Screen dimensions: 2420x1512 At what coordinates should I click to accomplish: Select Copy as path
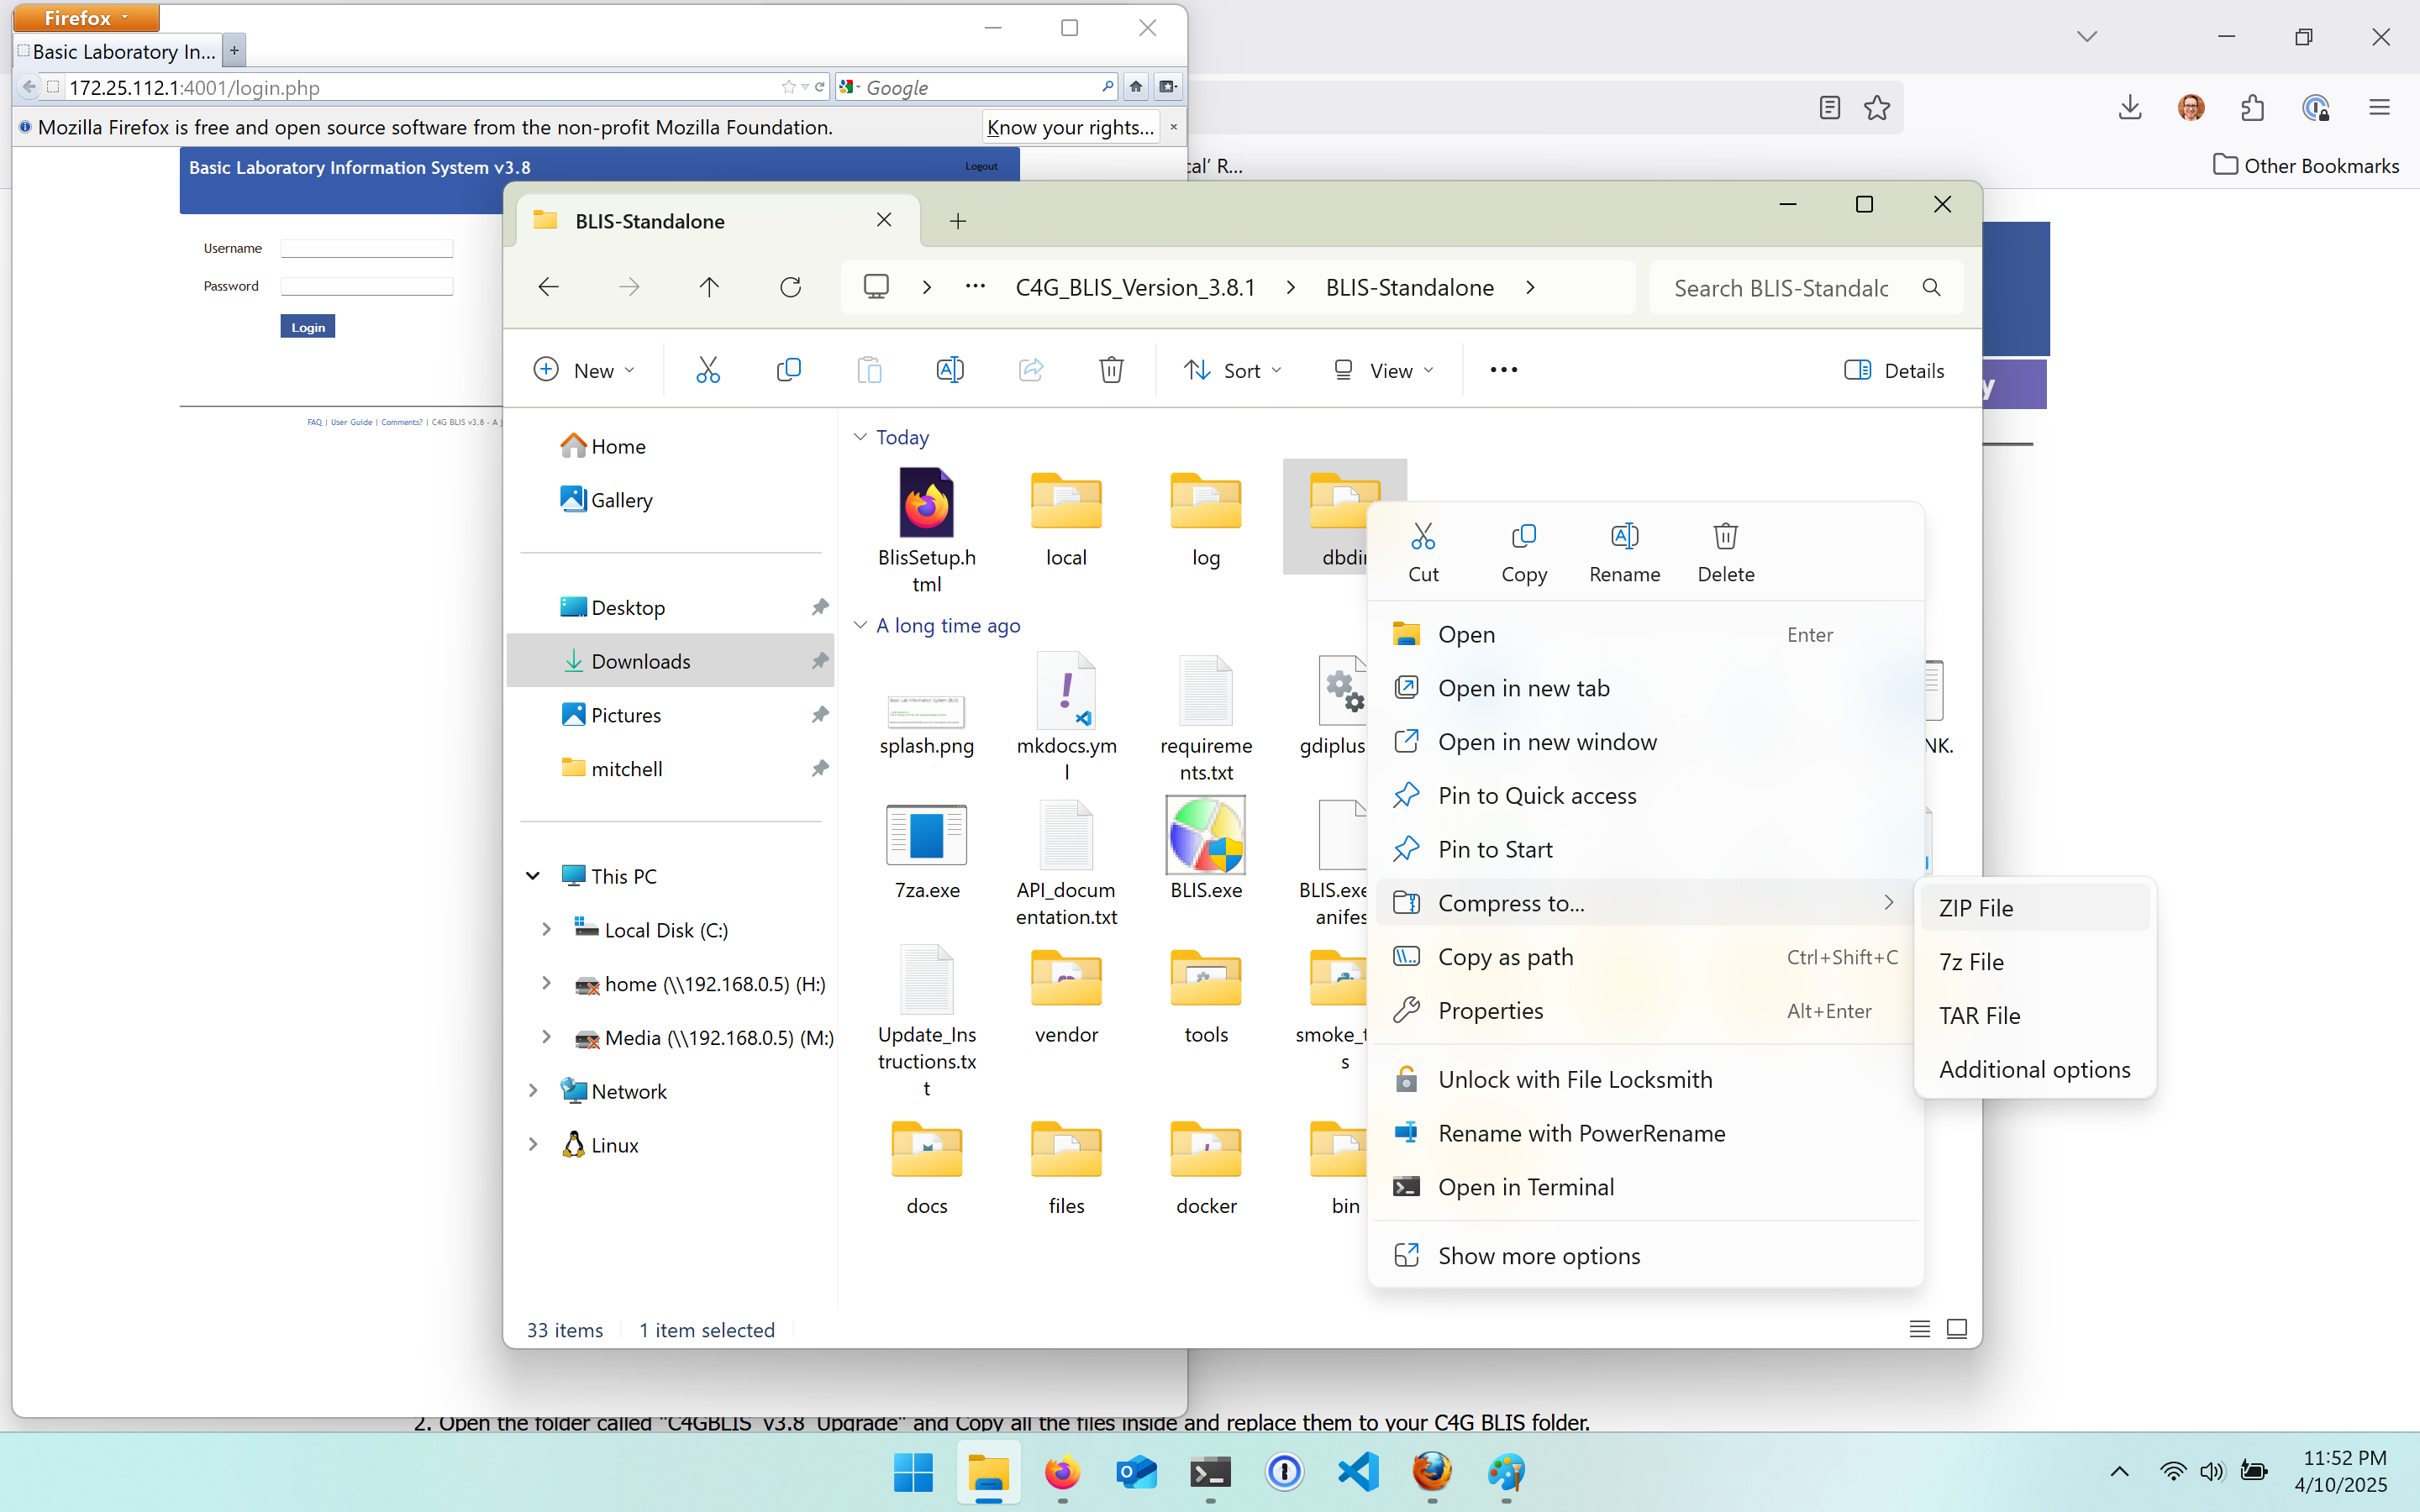coord(1645,957)
